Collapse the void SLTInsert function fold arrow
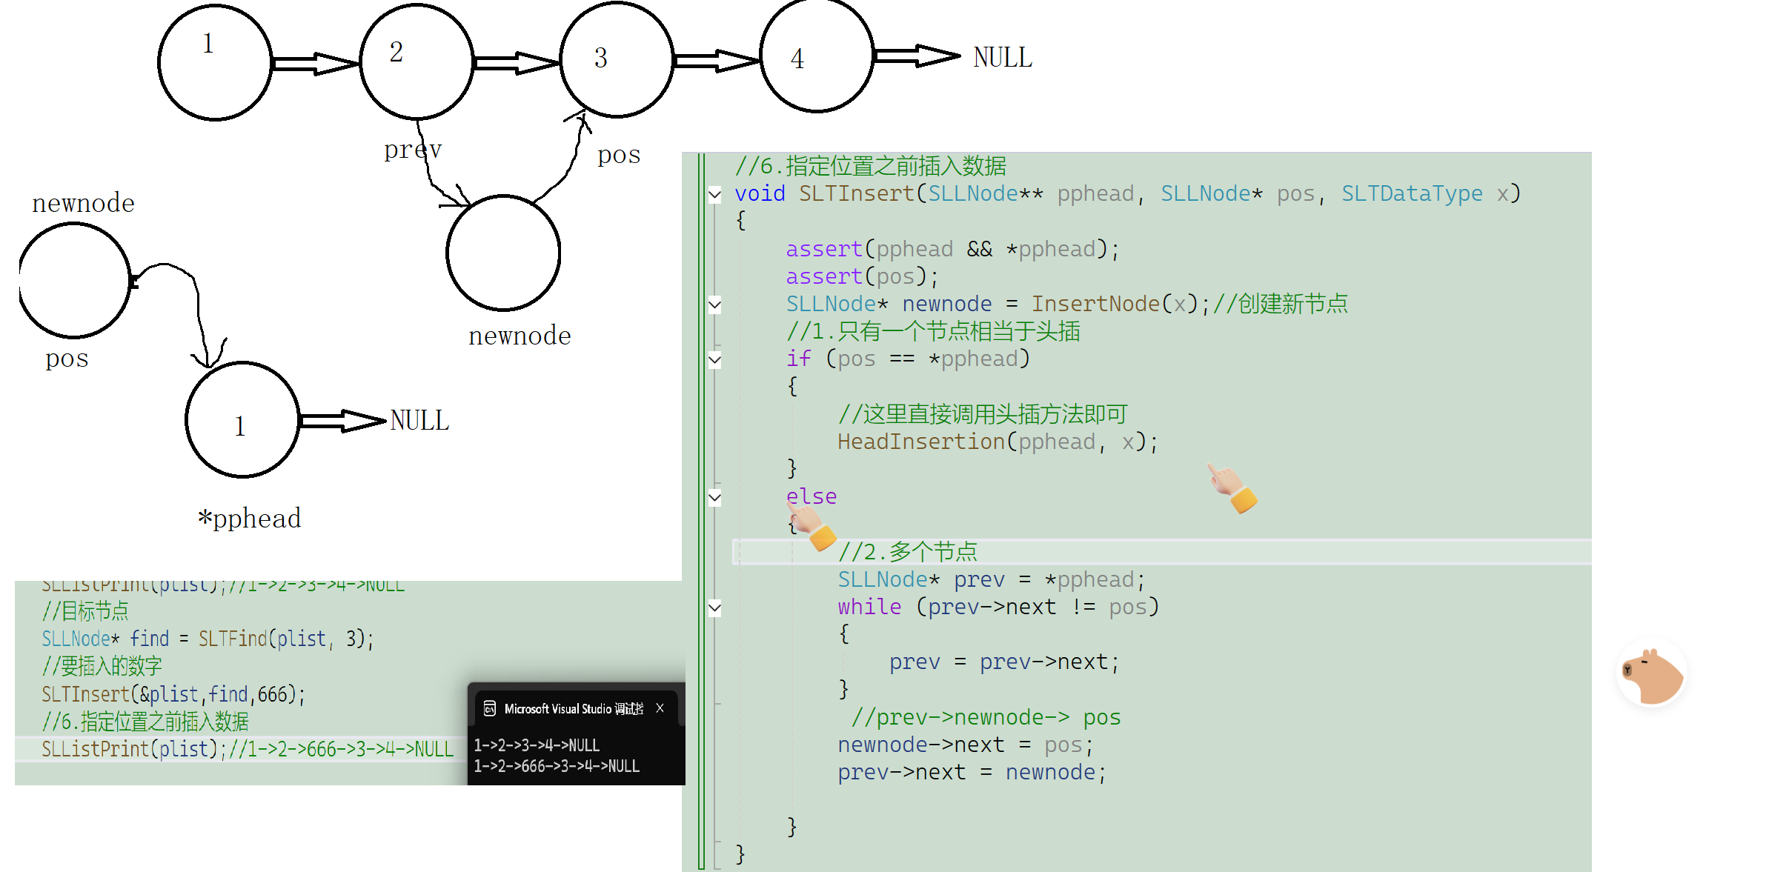This screenshot has width=1789, height=872. [x=714, y=195]
